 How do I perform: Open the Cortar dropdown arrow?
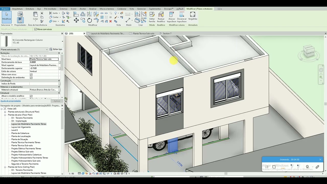coord(60,17)
